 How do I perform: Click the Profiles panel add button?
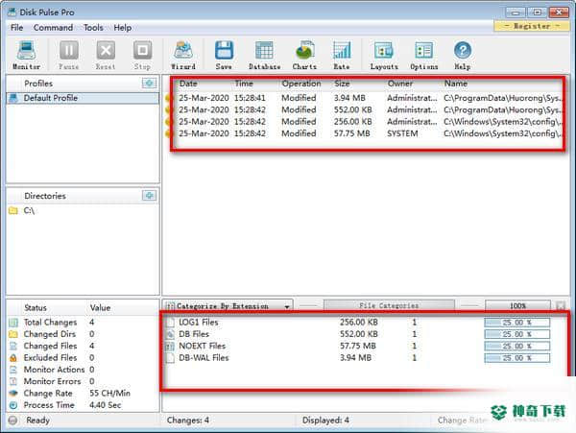(x=149, y=84)
